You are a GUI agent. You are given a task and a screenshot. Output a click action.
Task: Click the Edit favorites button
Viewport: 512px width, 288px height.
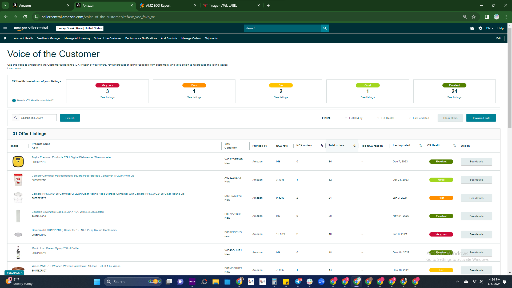499,38
